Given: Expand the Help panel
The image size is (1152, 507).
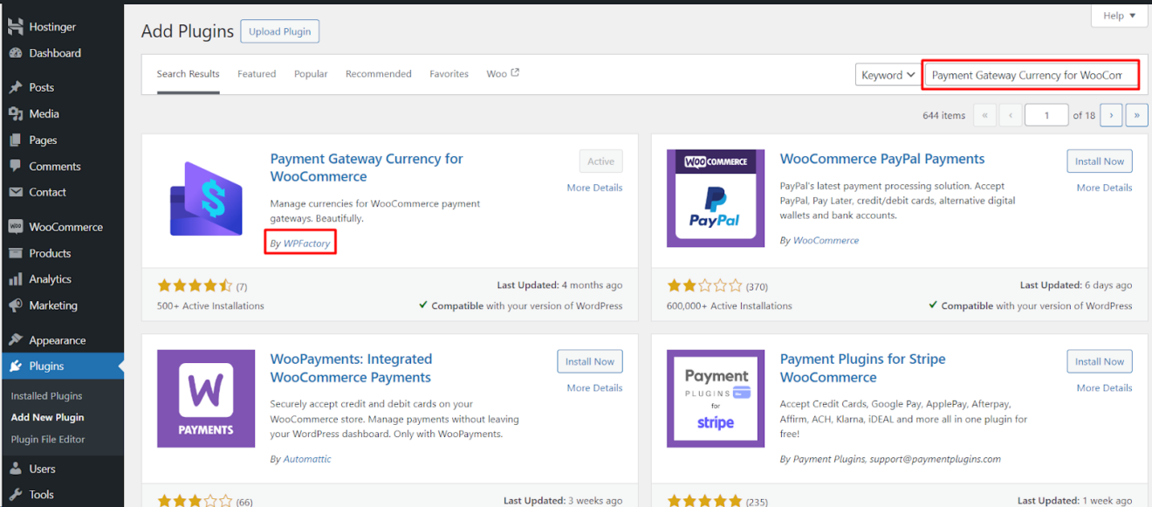Looking at the screenshot, I should pyautogui.click(x=1118, y=15).
